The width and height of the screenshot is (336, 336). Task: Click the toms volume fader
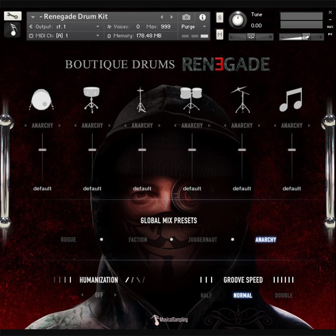[192, 150]
